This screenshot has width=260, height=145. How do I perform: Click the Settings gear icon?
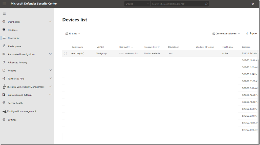tap(4, 120)
